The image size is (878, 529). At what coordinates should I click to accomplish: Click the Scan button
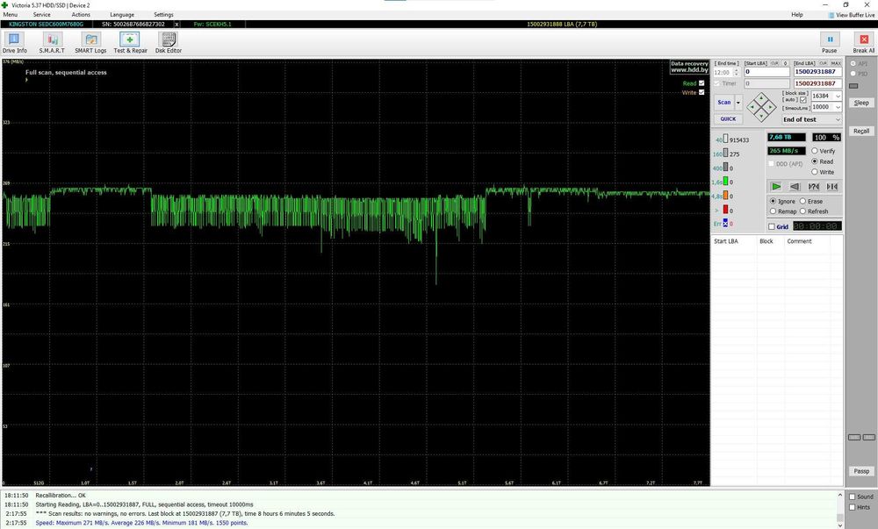[724, 103]
